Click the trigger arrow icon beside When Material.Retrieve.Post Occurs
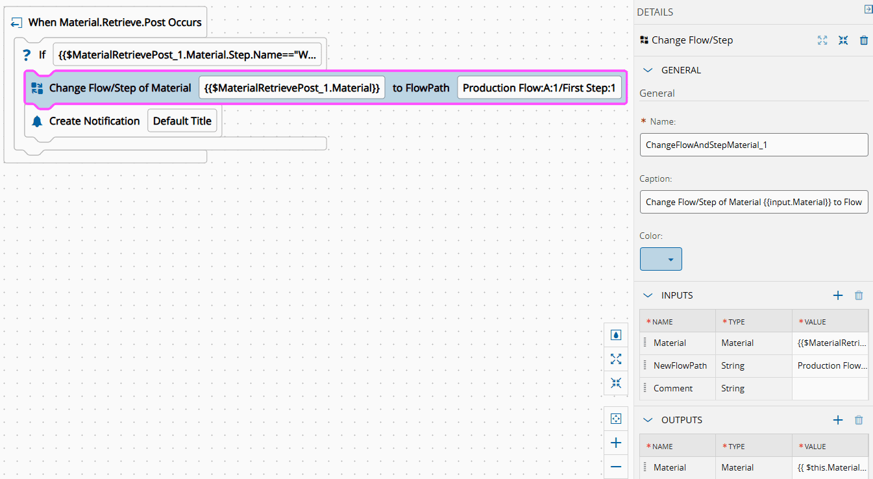This screenshot has height=479, width=873. click(17, 23)
